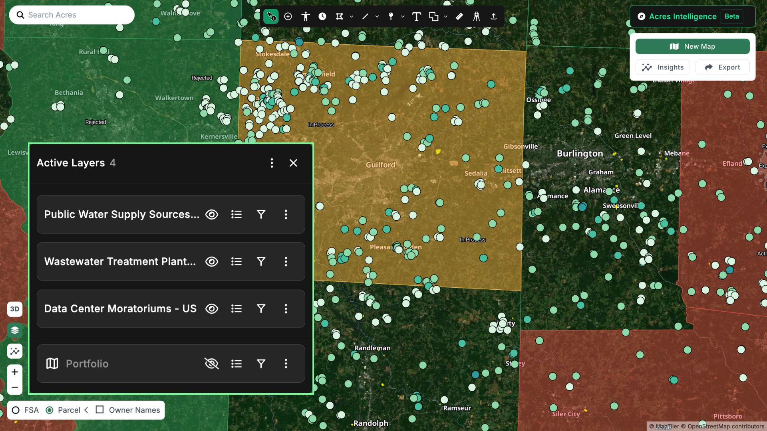
Task: Enable Owner Names checkbox
Action: pos(100,410)
